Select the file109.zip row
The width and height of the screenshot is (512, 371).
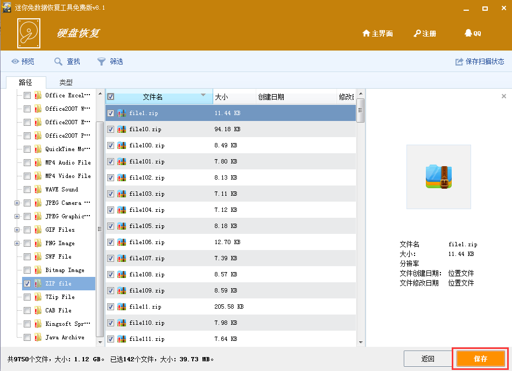click(x=230, y=290)
